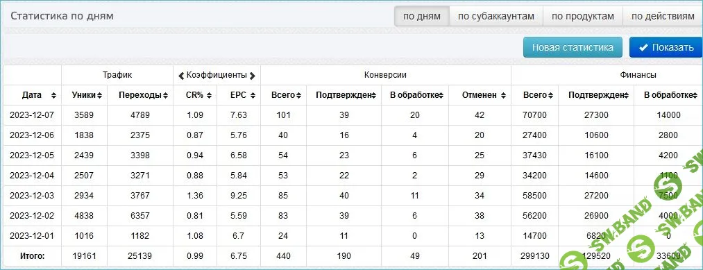
Task: Open по действиям statistics tab
Action: tap(663, 17)
